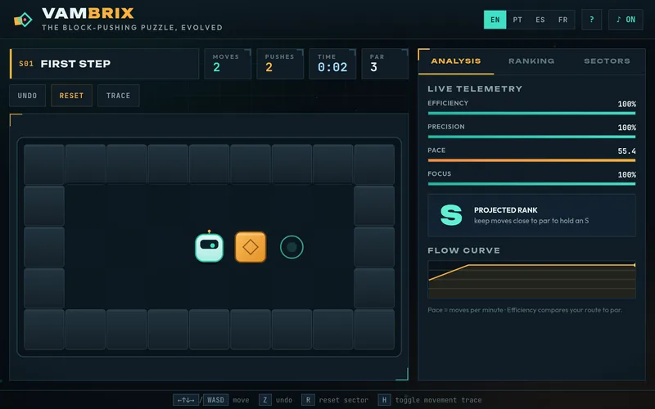This screenshot has width=655, height=409.
Task: Click the Flow Curve chart
Action: (x=531, y=279)
